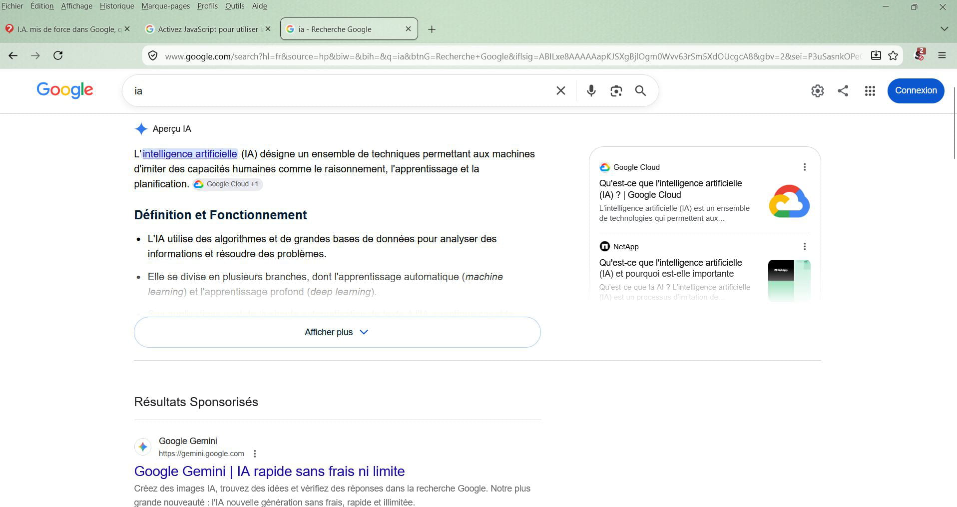Screen dimensions: 957x507
Task: Open Google Cloud article on intelligence artificielle
Action: [670, 189]
